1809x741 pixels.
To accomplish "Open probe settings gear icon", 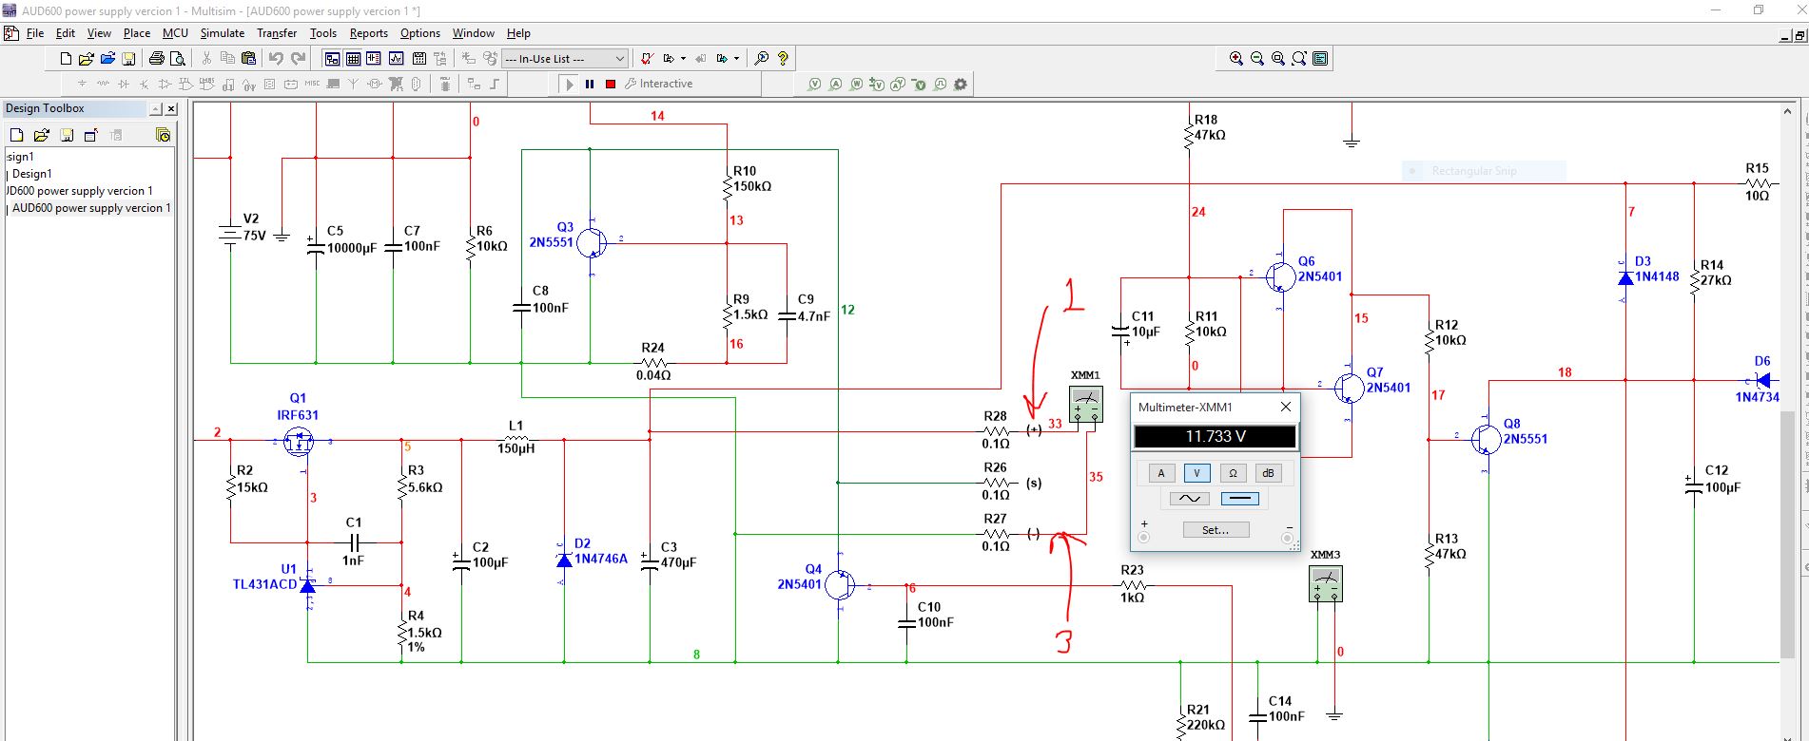I will (x=961, y=84).
